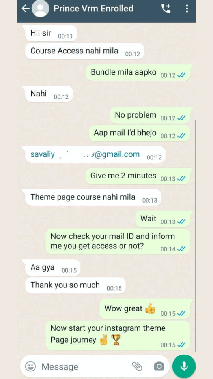The height and width of the screenshot is (379, 213).
Task: Select 'Thank you so much' message bubble
Action: [x=75, y=285]
